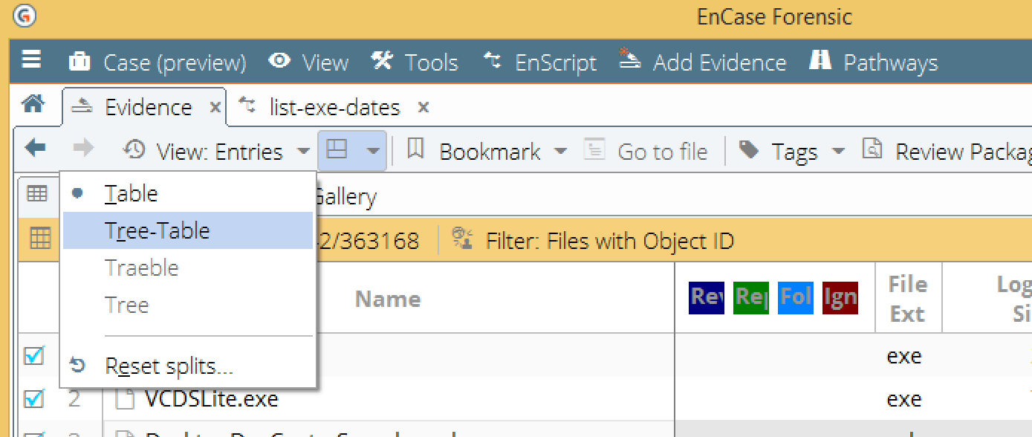
Task: Open the EnScript menu
Action: 539,62
